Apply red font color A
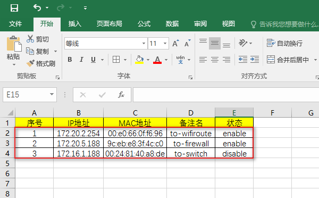The height and width of the screenshot is (198, 319). pos(157,60)
